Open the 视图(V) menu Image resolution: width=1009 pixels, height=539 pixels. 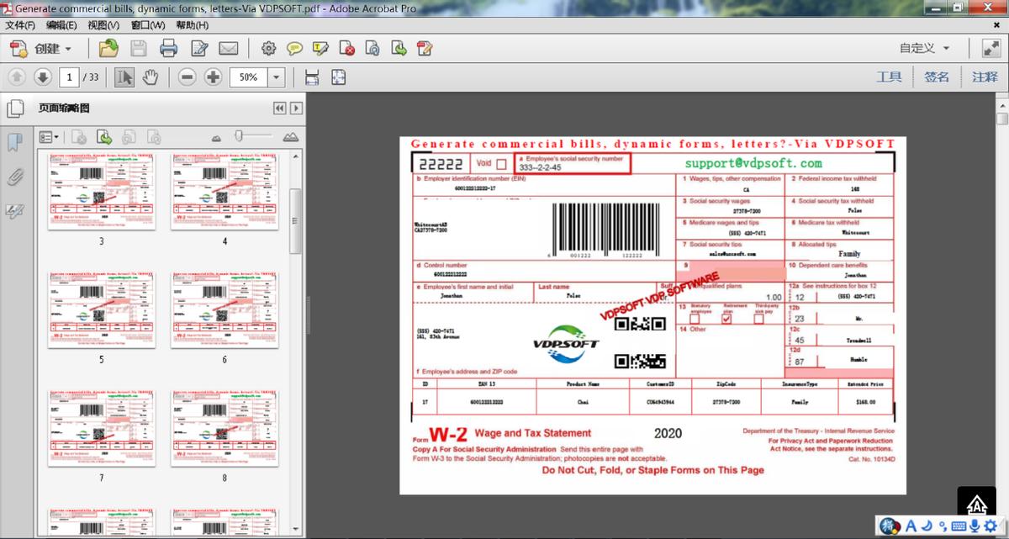[103, 25]
